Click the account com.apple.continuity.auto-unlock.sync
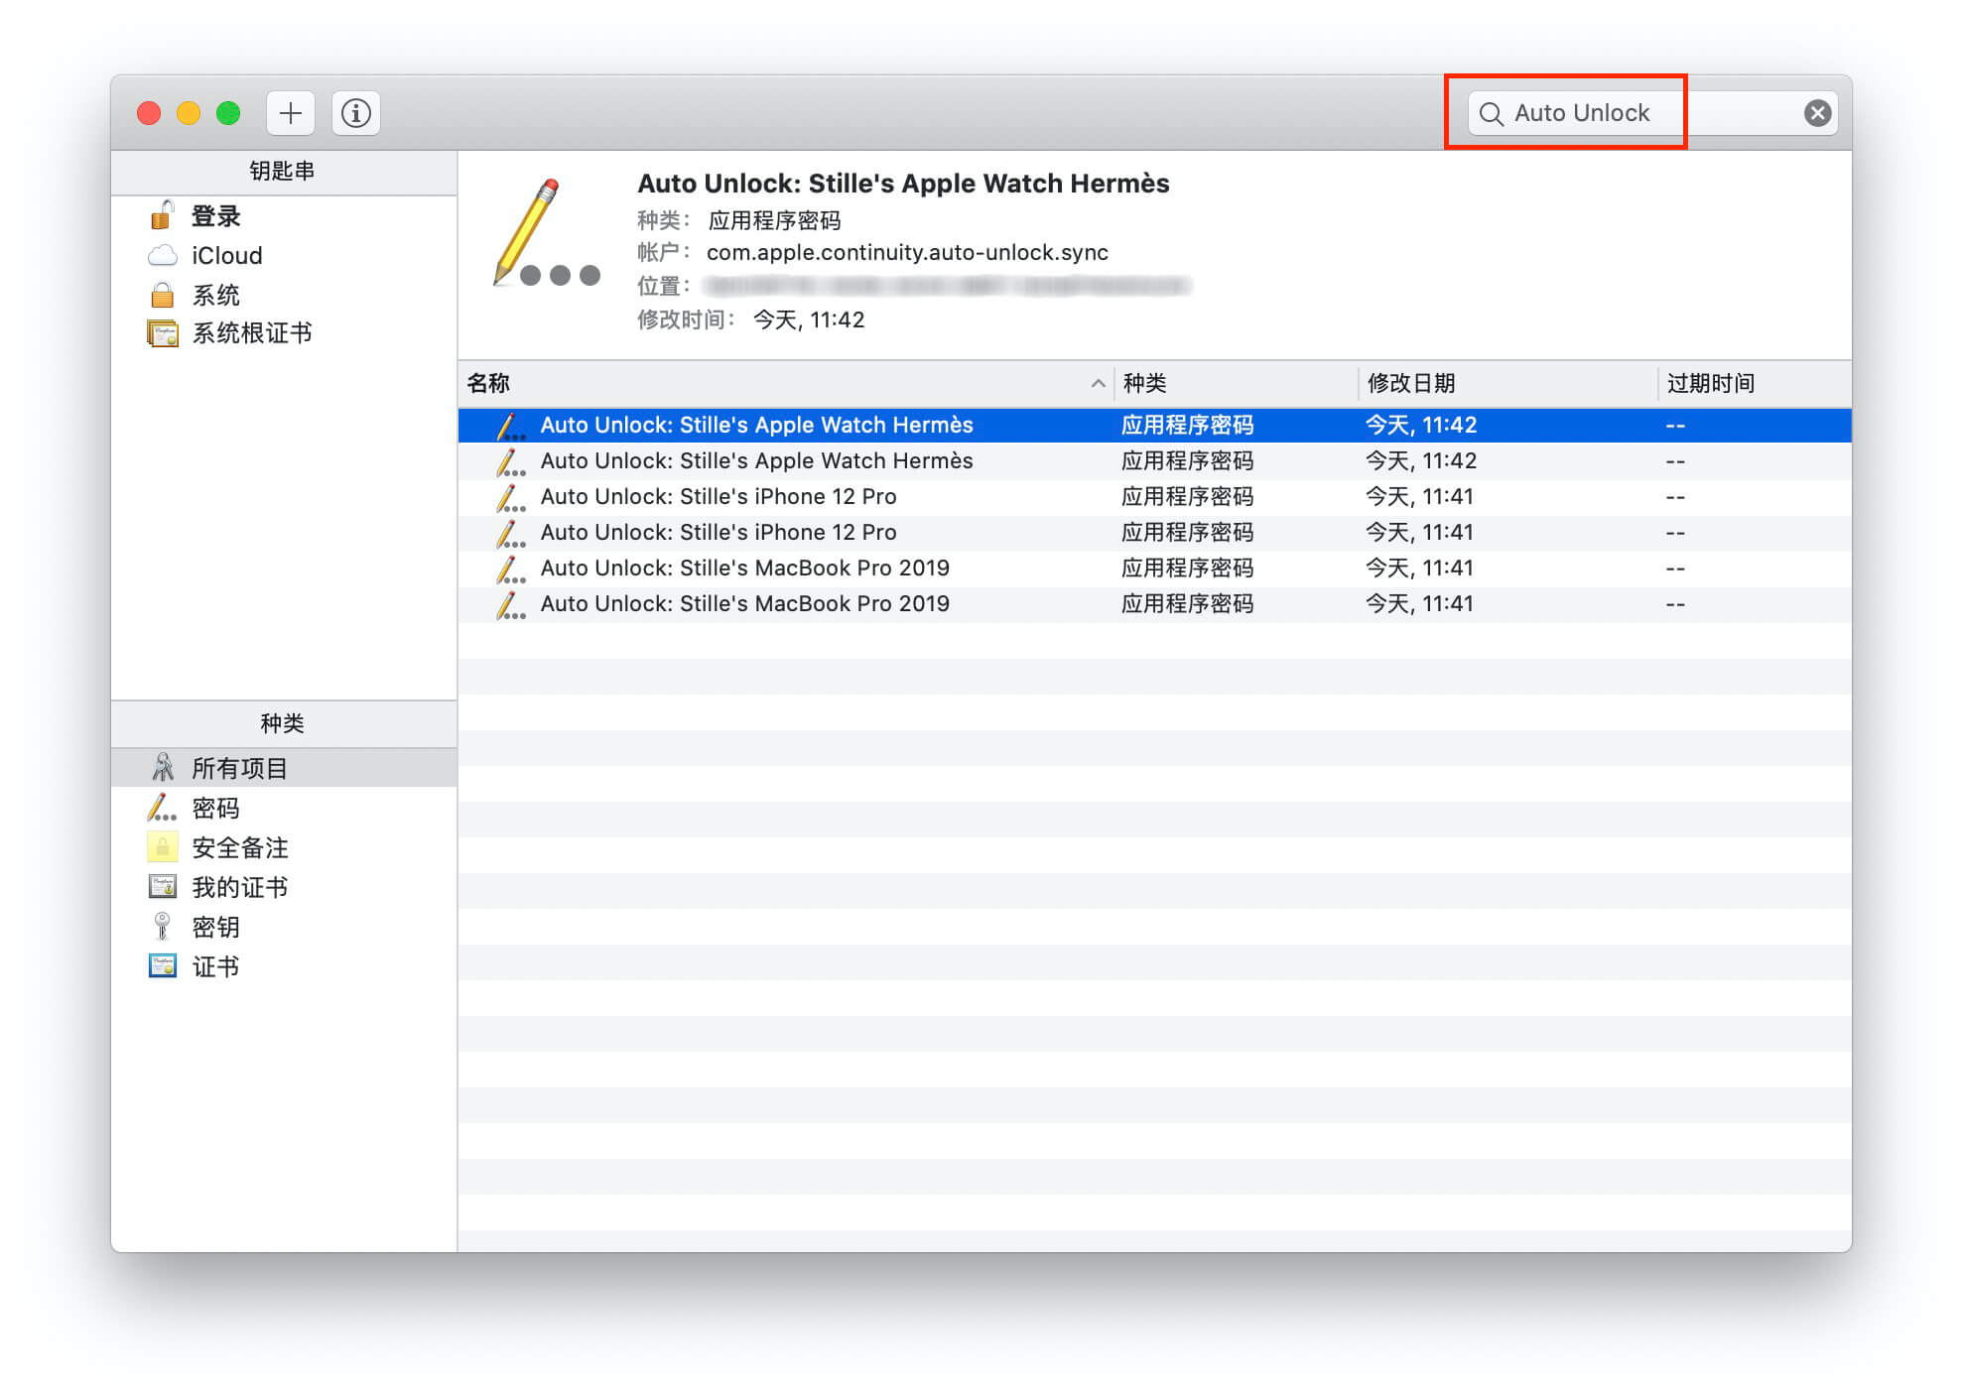 907,252
